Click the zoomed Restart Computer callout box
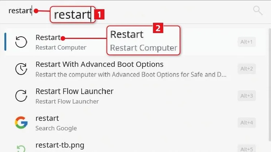The width and height of the screenshot is (271, 152). (143, 40)
